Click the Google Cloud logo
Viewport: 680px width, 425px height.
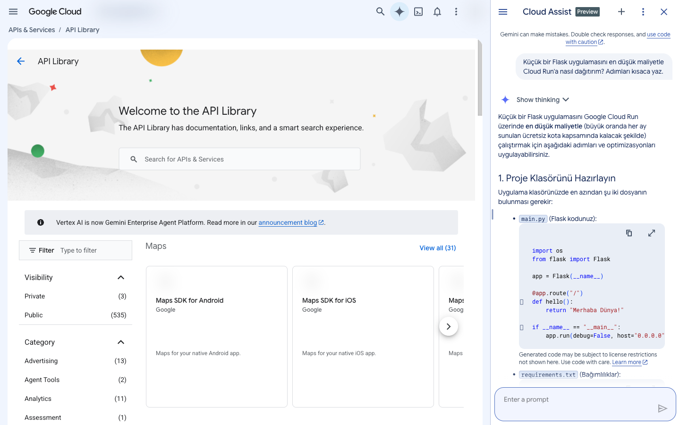(x=55, y=12)
